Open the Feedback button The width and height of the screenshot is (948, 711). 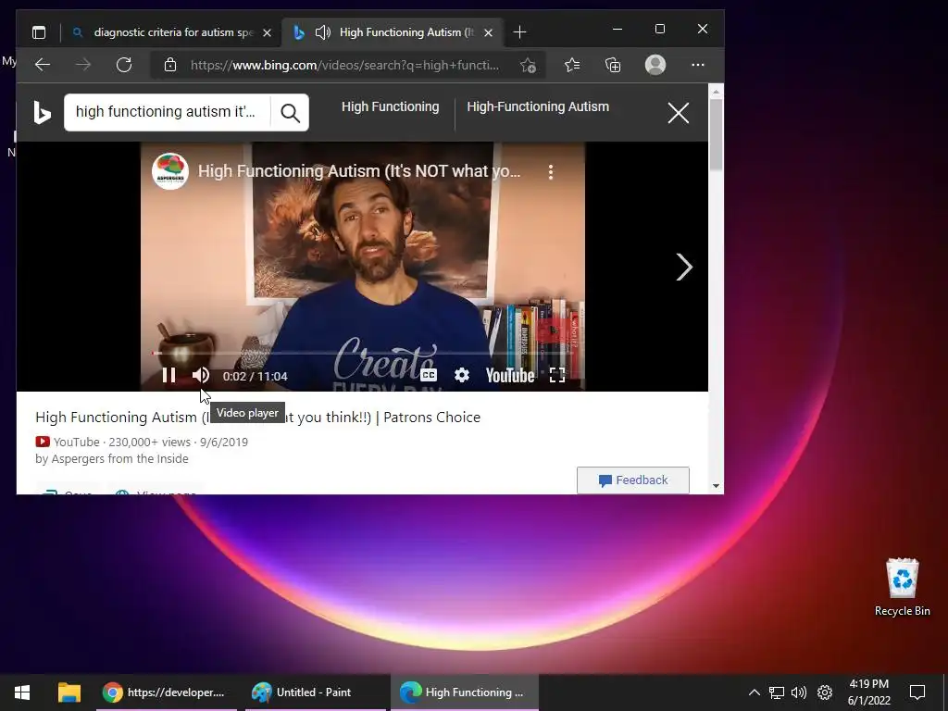point(633,480)
